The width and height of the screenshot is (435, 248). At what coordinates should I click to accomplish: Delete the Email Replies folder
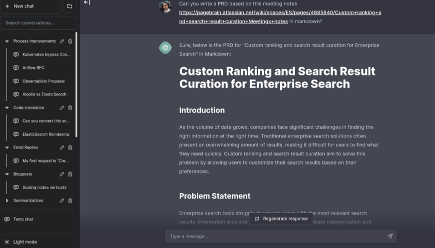(x=70, y=147)
